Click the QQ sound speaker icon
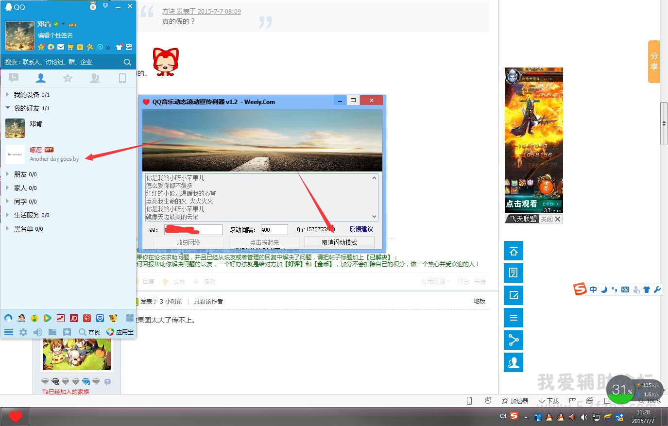Screen dimensions: 668x426 click(38, 332)
